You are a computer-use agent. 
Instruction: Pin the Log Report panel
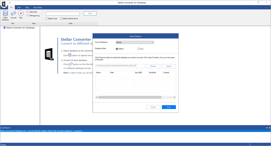[x=267, y=128]
